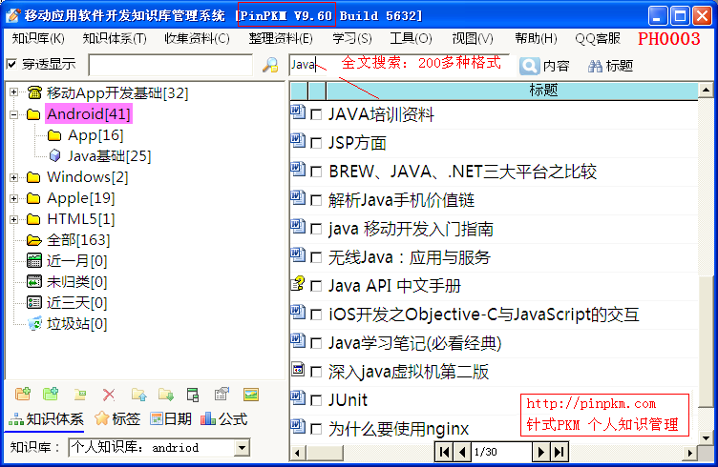
Task: Open the 工具(O) menu
Action: [411, 38]
